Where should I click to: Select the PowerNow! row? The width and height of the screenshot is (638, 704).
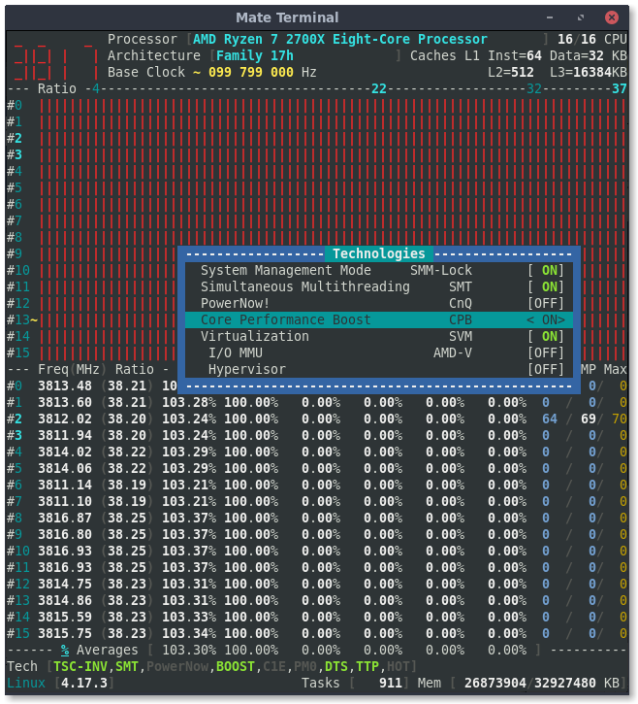379,304
